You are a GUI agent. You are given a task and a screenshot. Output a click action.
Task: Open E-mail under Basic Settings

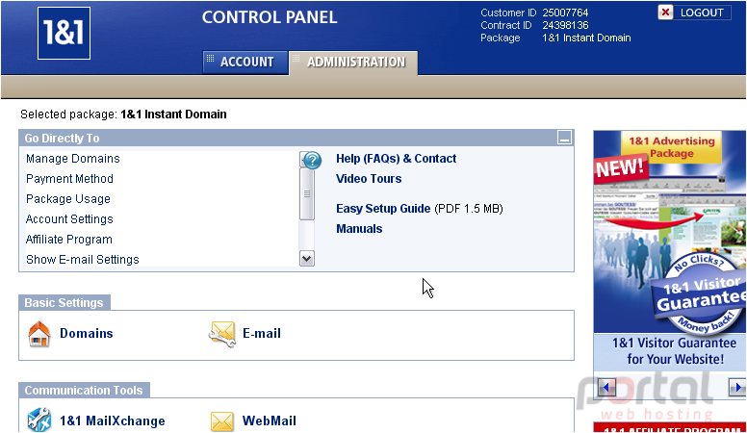(262, 334)
